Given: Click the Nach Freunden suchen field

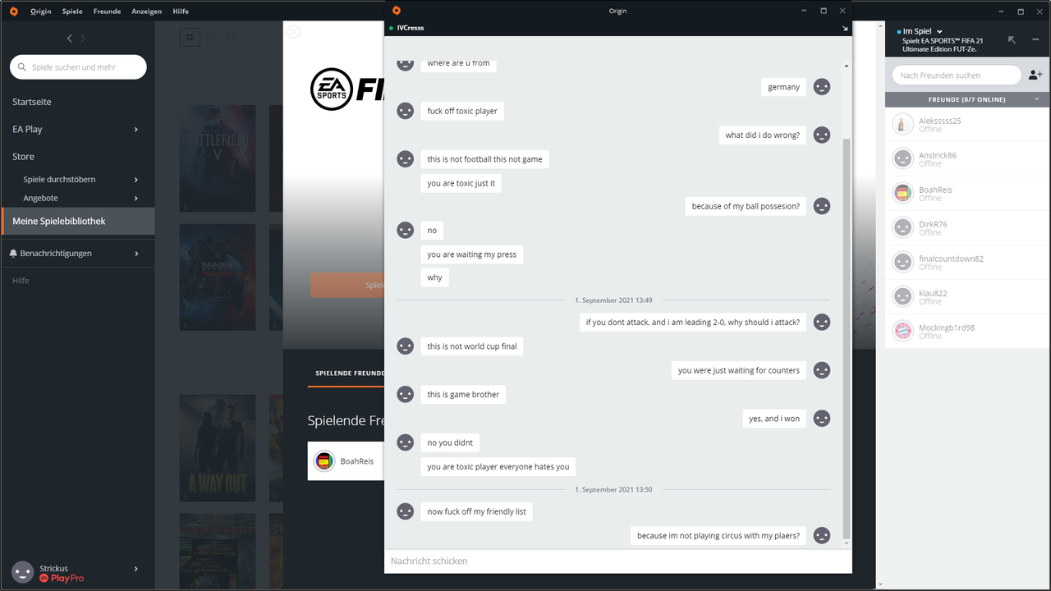Looking at the screenshot, I should point(957,75).
